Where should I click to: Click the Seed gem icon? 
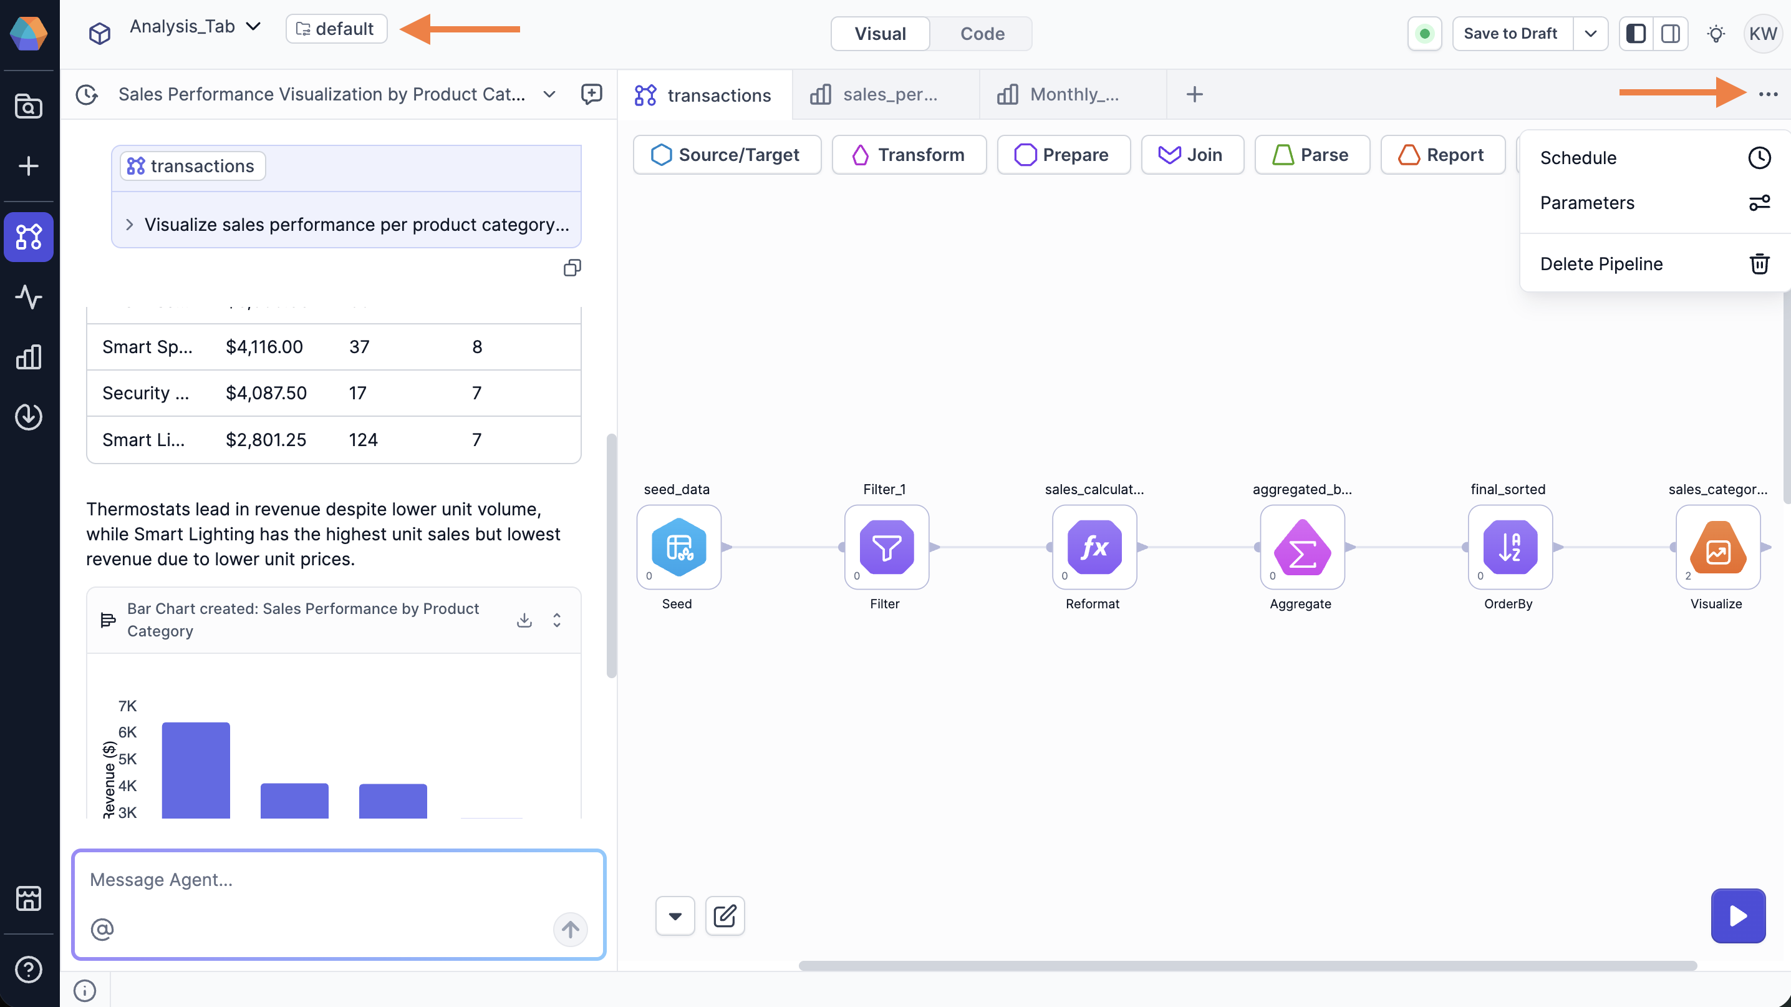click(678, 547)
